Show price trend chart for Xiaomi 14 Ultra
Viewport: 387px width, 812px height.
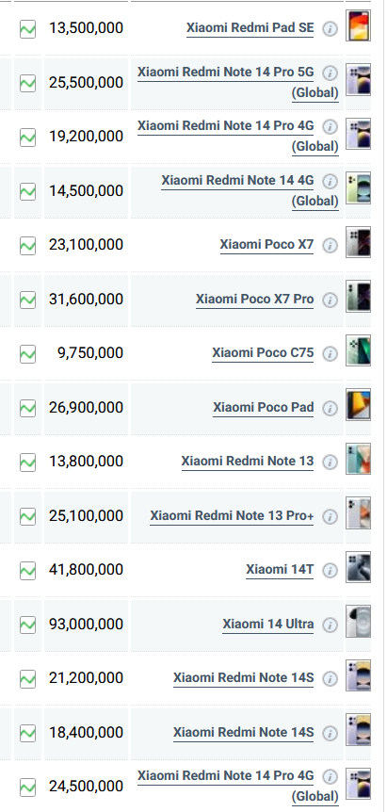pyautogui.click(x=27, y=625)
